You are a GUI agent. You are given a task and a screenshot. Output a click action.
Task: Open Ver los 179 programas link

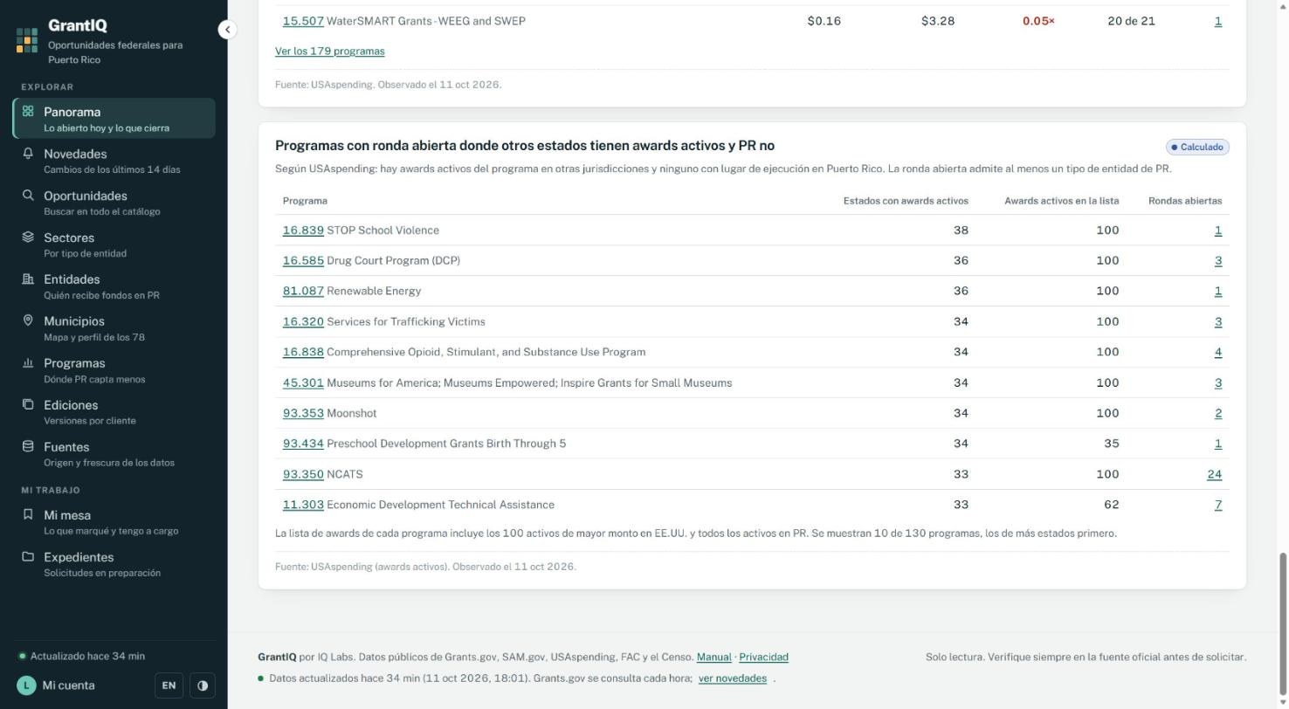pyautogui.click(x=329, y=51)
